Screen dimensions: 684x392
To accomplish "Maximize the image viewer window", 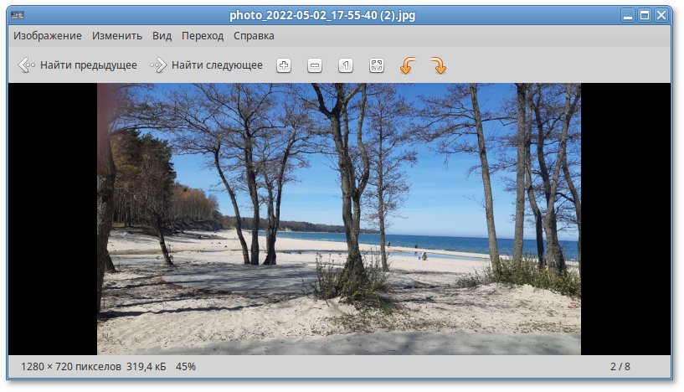I will tap(645, 15).
